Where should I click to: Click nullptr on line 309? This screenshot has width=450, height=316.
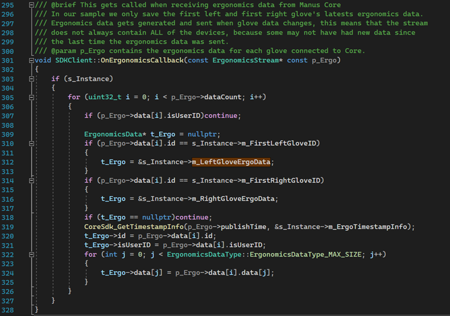(x=202, y=134)
